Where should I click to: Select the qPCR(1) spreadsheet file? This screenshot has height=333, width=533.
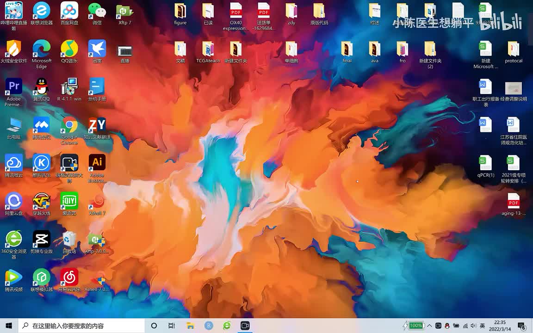click(x=486, y=166)
